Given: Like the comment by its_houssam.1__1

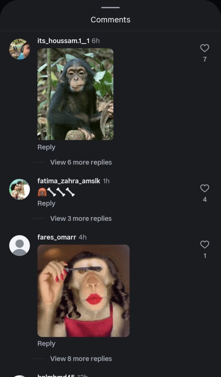Looking at the screenshot, I should pos(204,48).
